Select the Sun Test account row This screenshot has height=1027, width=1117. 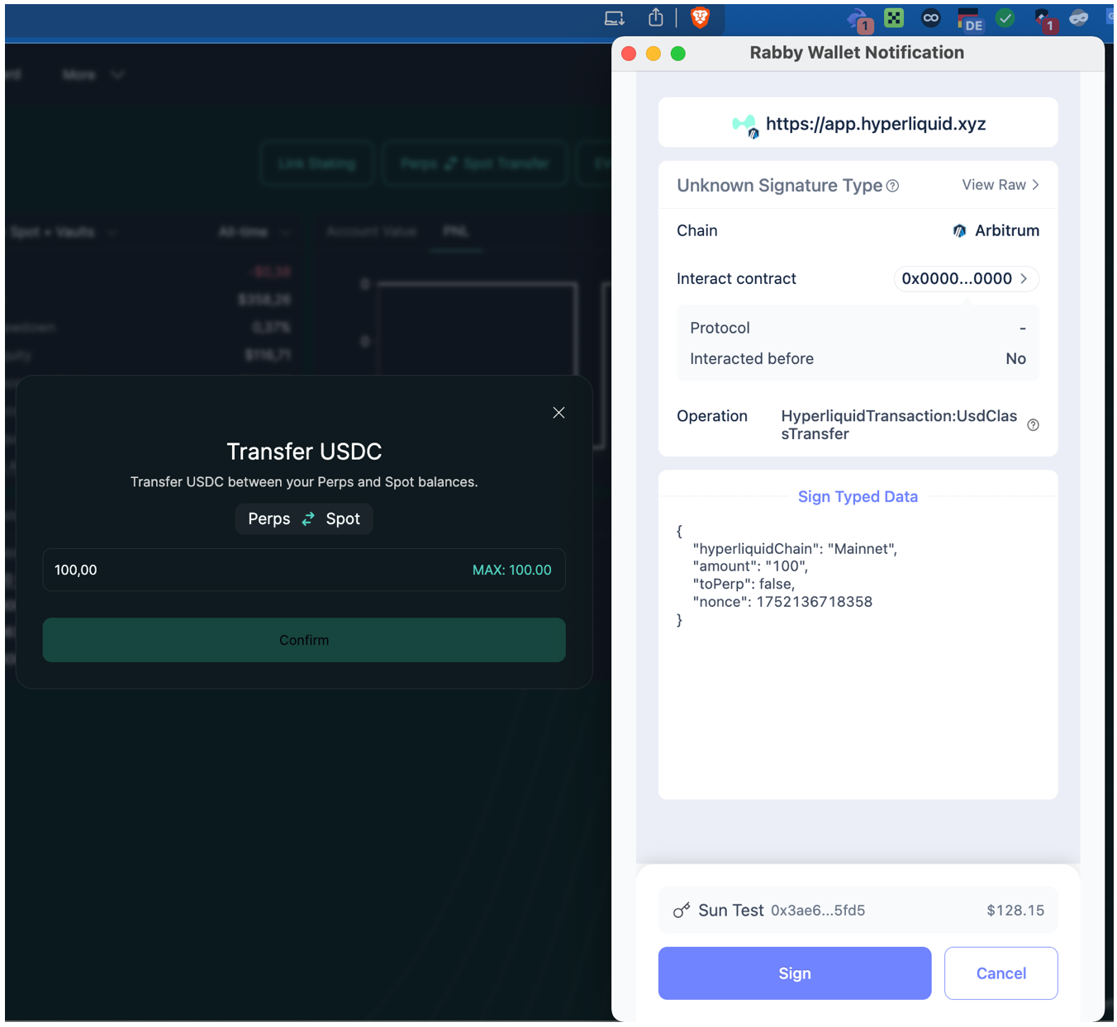(858, 910)
